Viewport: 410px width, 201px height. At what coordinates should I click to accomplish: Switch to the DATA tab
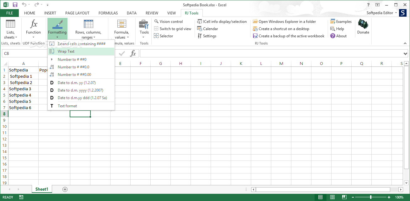point(132,13)
